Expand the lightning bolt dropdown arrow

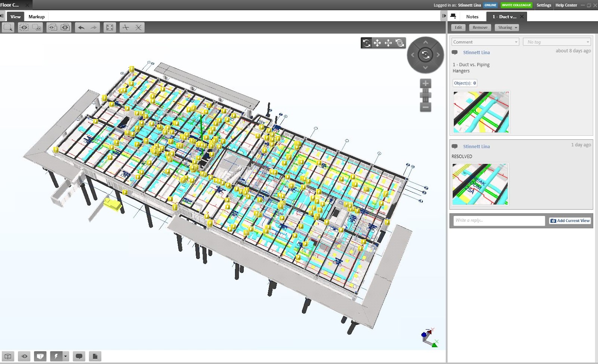click(x=65, y=356)
